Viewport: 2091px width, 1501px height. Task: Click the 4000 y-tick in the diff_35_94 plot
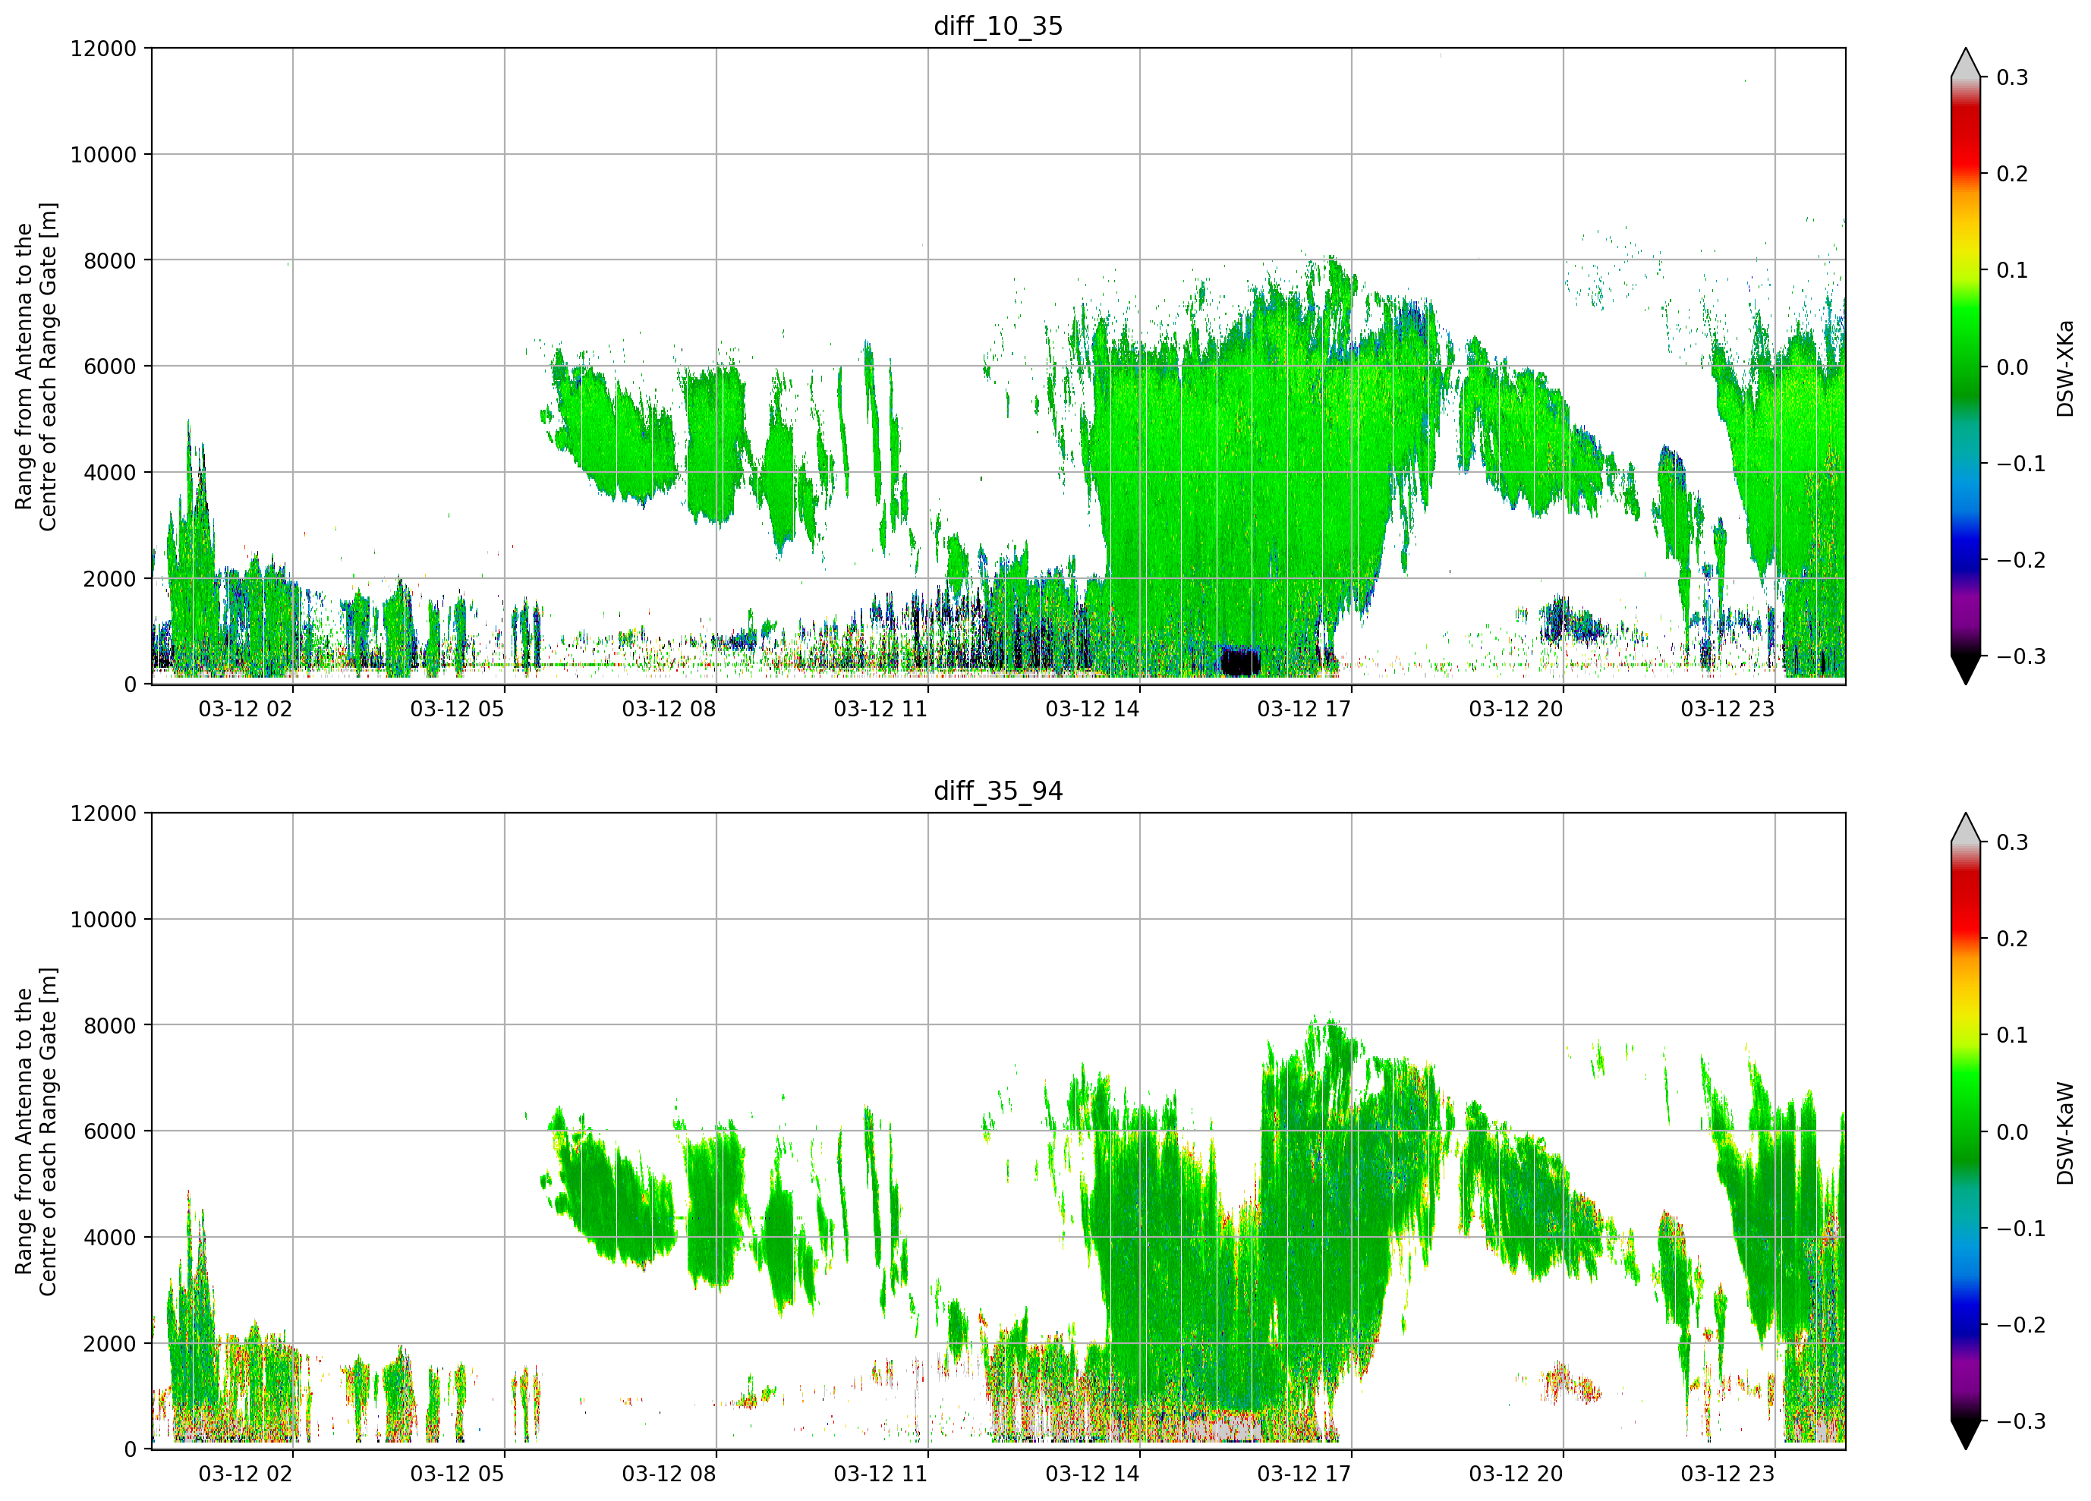[110, 1238]
